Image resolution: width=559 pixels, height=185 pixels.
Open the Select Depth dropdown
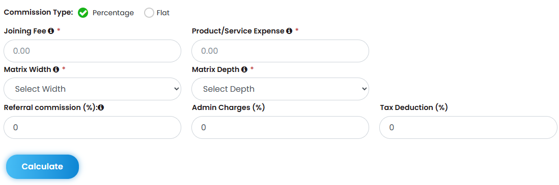[280, 89]
